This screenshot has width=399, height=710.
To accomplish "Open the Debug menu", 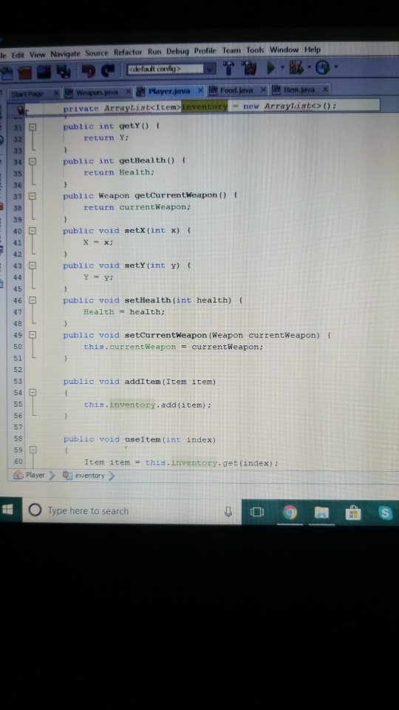I will [x=178, y=51].
